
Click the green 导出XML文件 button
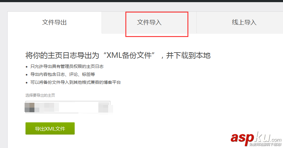coord(50,128)
